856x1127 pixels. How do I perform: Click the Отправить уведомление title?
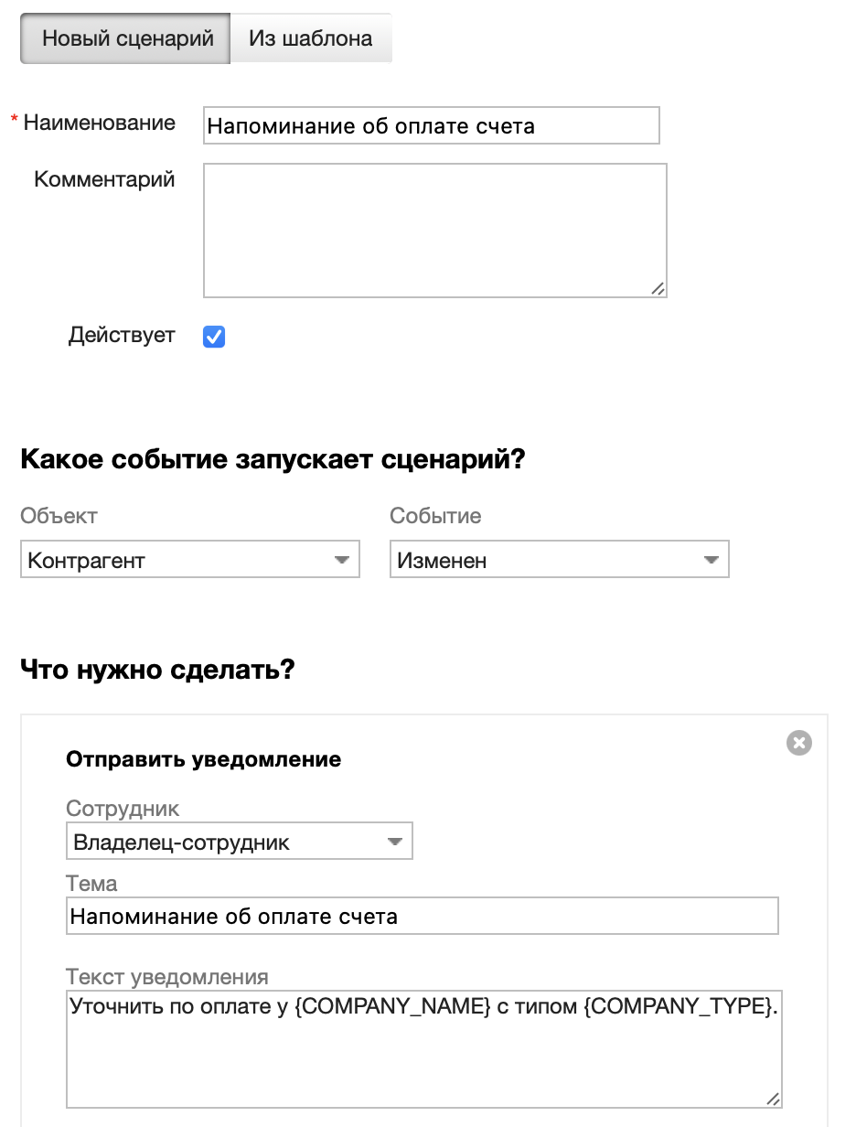coord(204,759)
